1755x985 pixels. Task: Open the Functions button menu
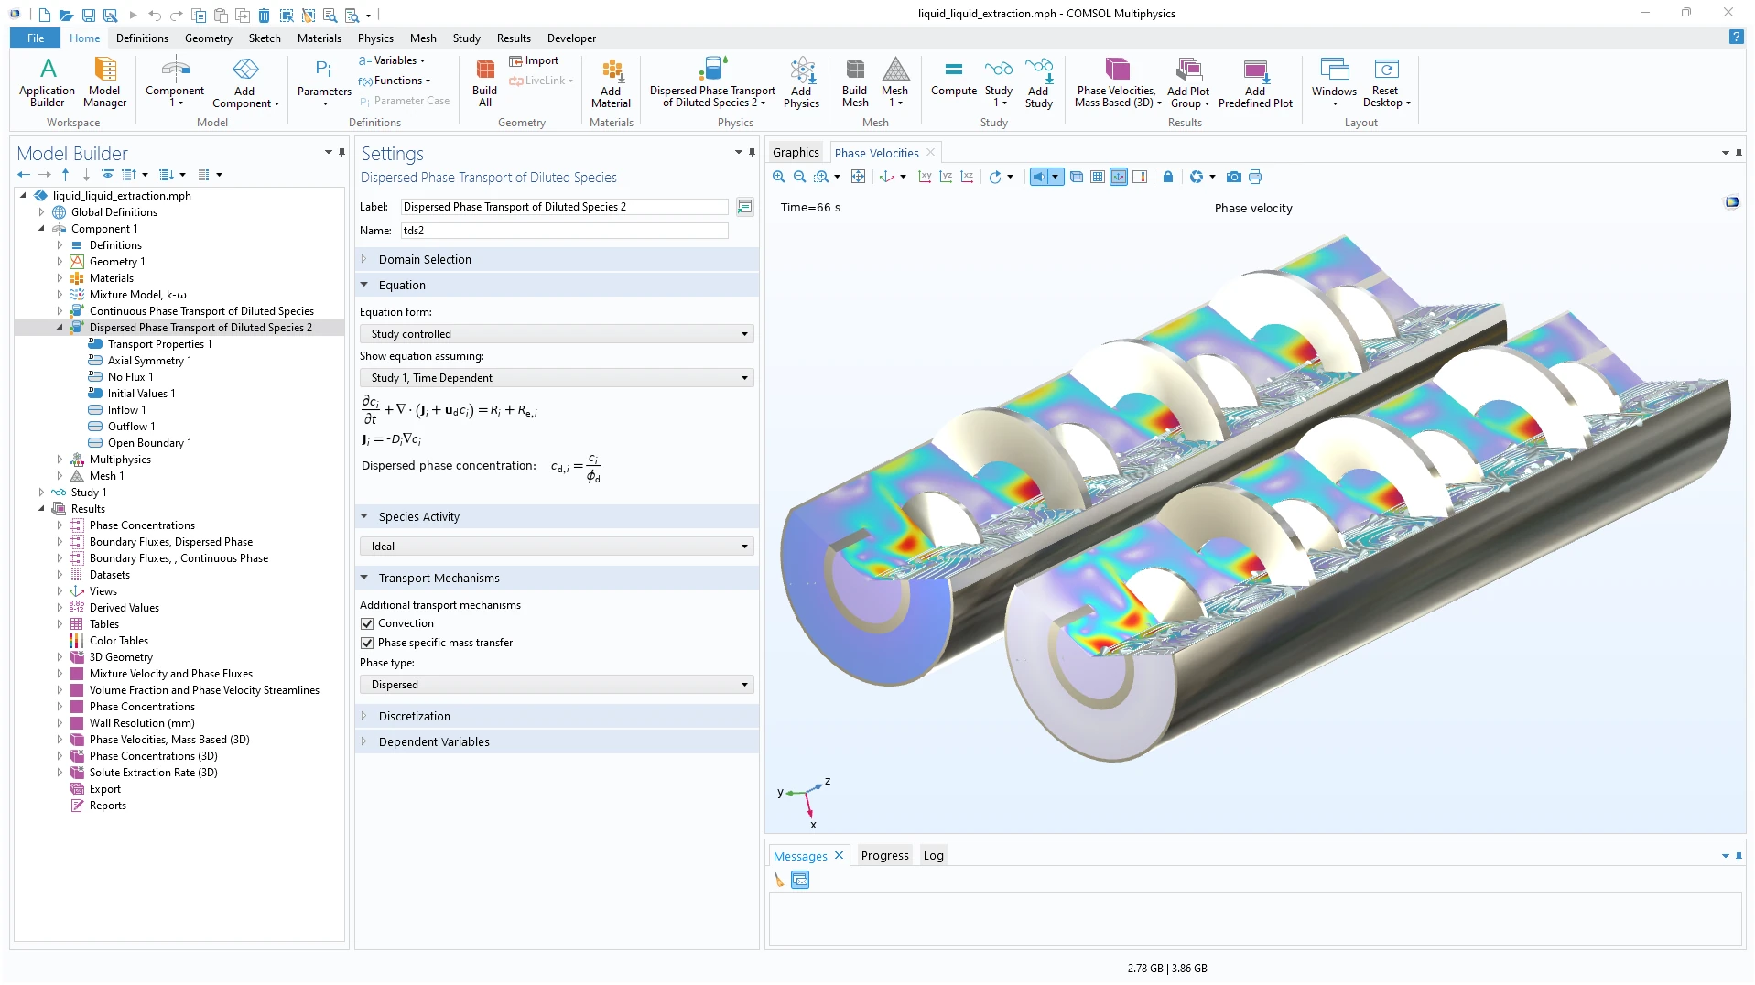pyautogui.click(x=395, y=81)
